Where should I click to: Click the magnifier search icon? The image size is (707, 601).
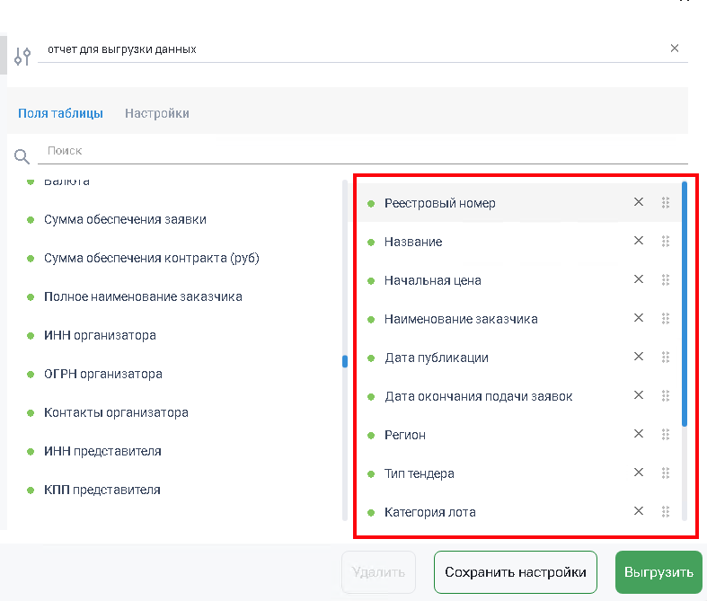click(22, 156)
